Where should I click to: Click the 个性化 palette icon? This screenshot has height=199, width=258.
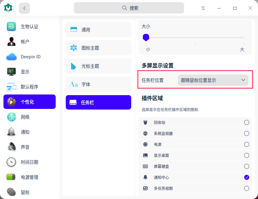[x=11, y=102]
